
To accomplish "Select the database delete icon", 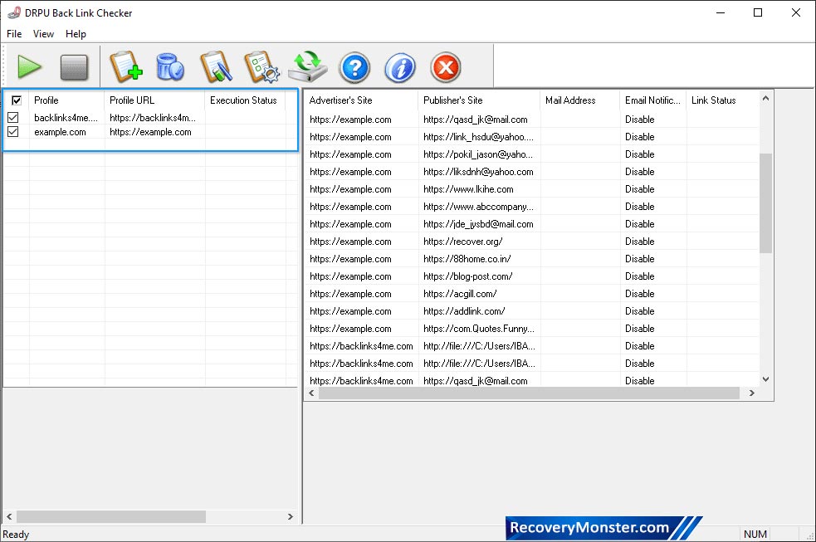I will click(170, 67).
